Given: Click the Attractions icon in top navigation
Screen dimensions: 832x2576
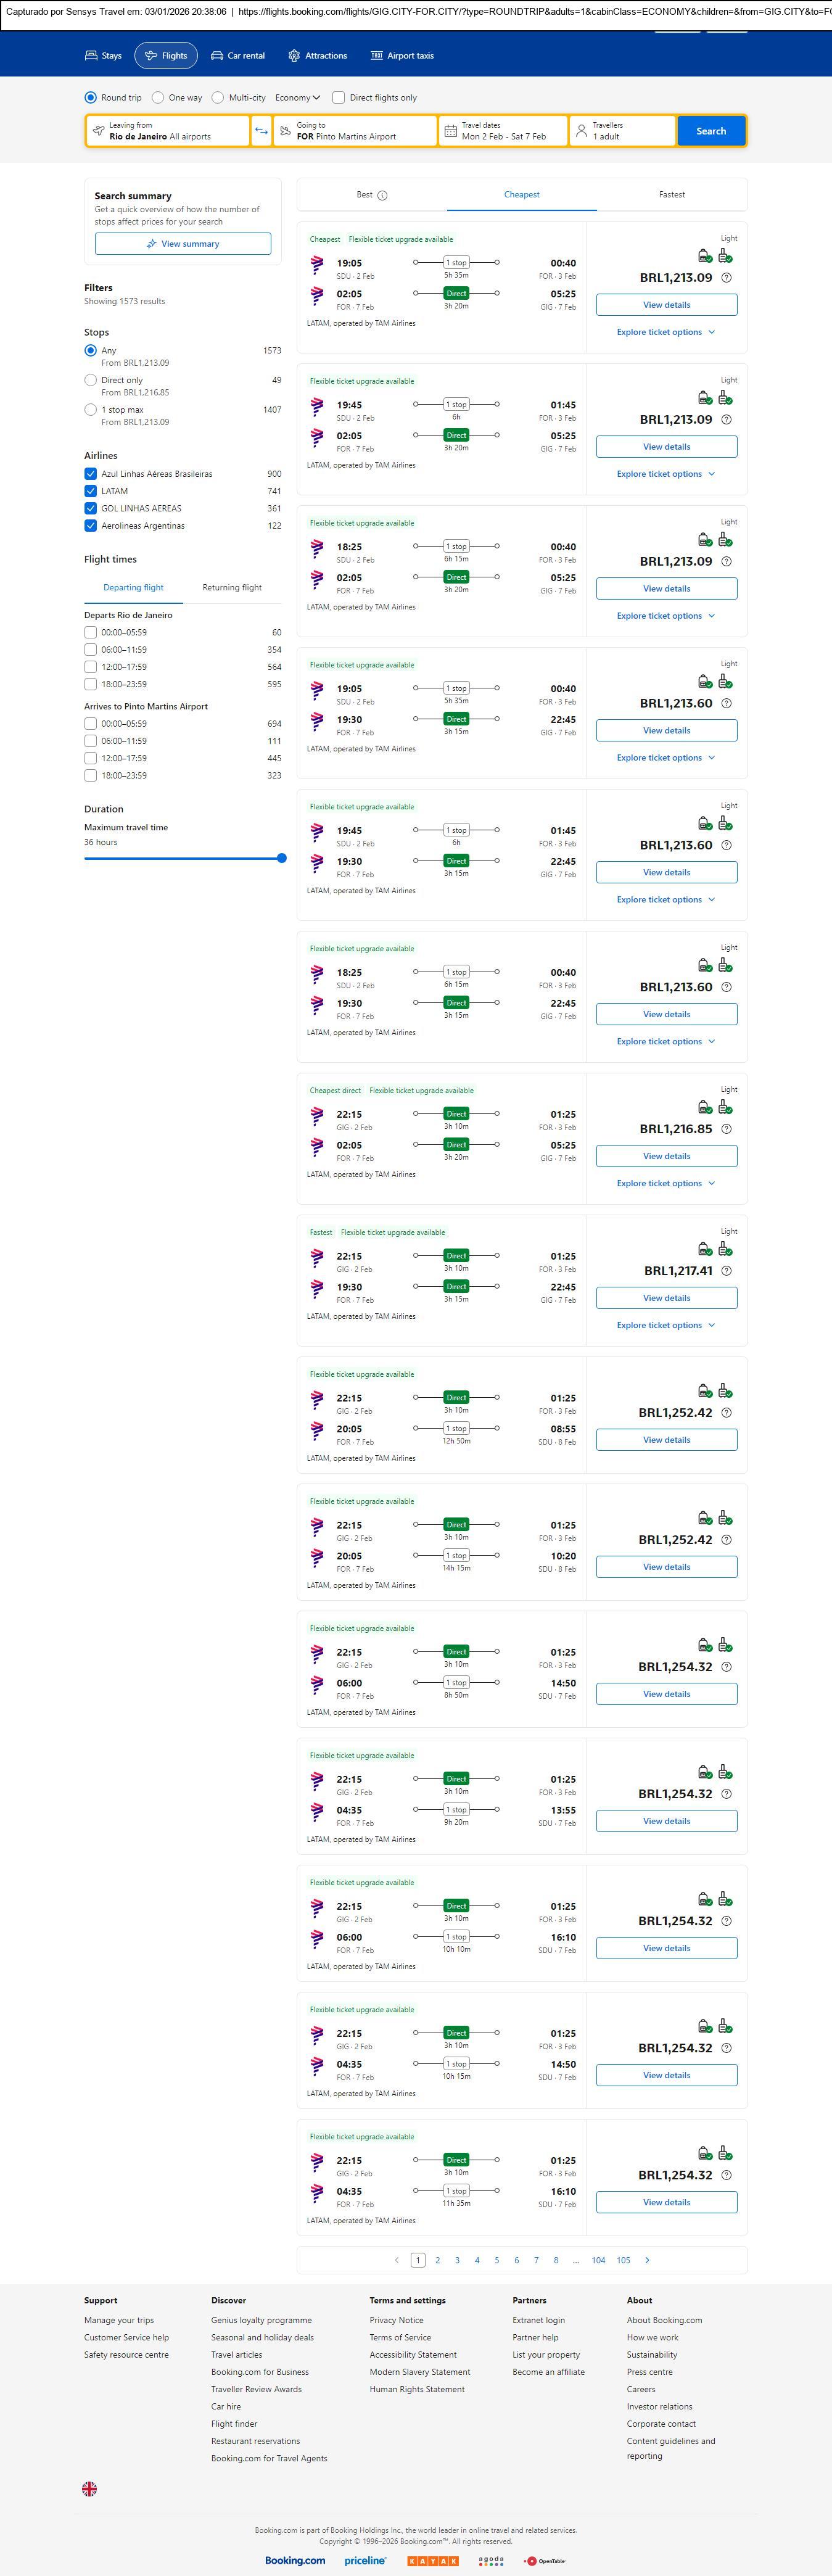Looking at the screenshot, I should [x=294, y=56].
